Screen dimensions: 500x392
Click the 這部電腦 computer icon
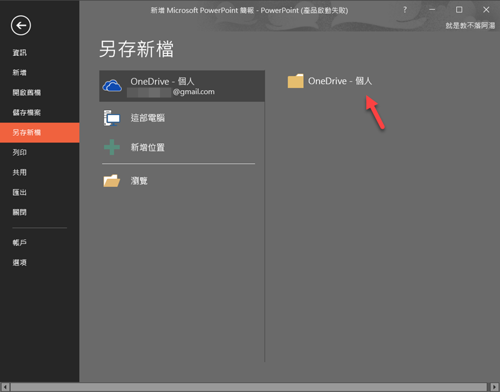point(112,118)
